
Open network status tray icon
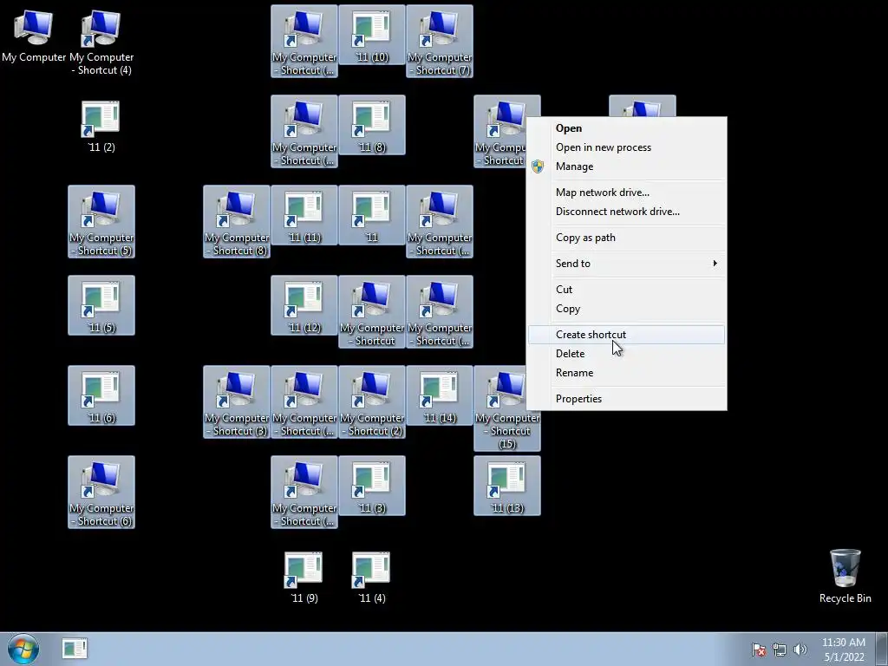pyautogui.click(x=780, y=650)
